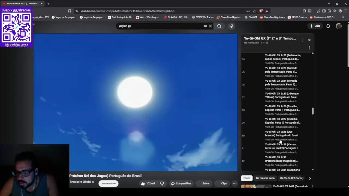Click the share page icon in address bar
The image size is (349, 196).
pyautogui.click(x=254, y=11)
